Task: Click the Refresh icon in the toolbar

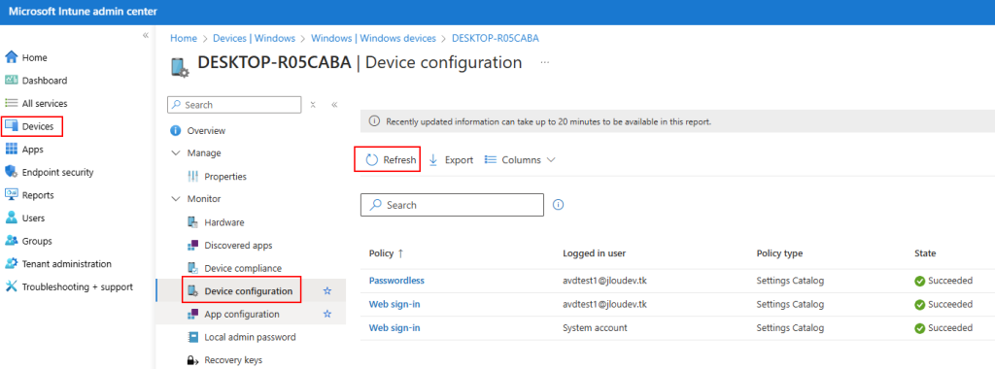Action: point(372,160)
